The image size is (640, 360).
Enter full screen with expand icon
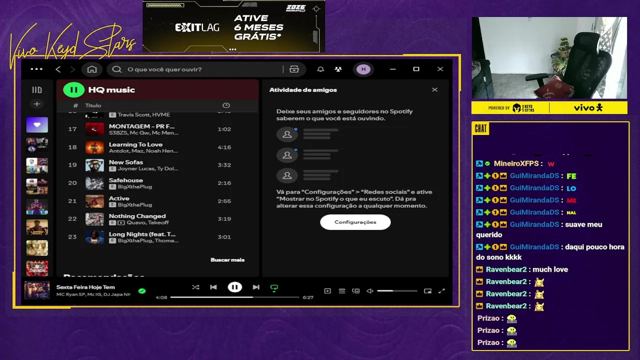pos(441,290)
